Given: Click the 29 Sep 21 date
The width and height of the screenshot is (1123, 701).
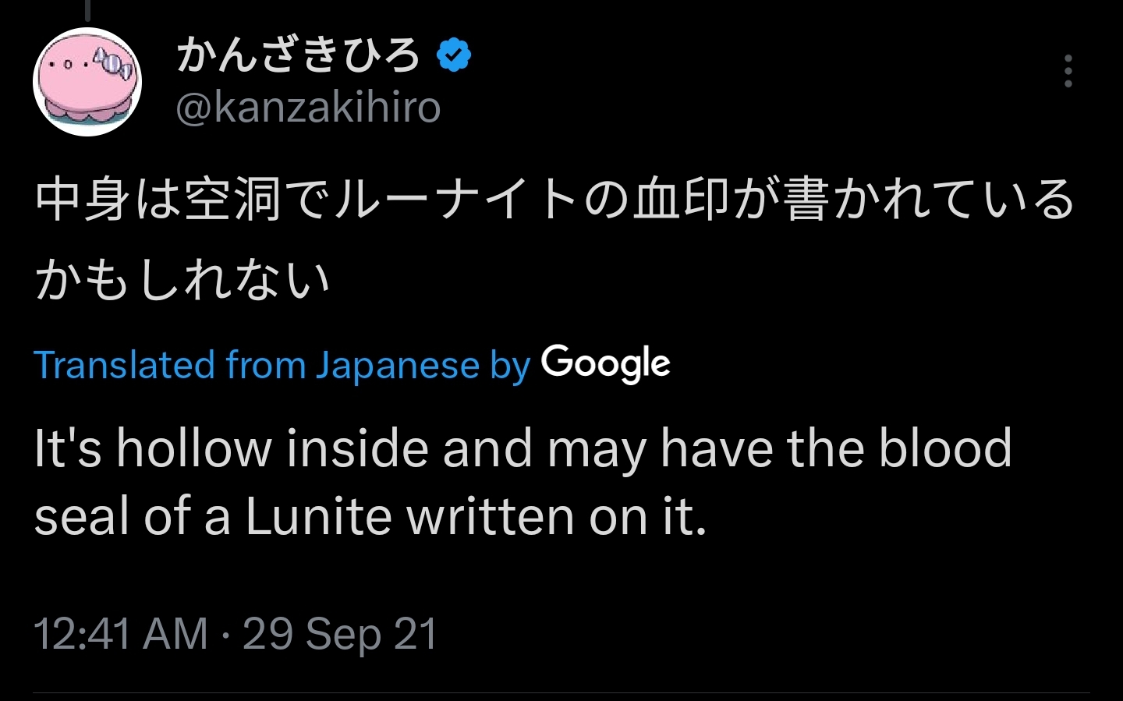Looking at the screenshot, I should (340, 633).
